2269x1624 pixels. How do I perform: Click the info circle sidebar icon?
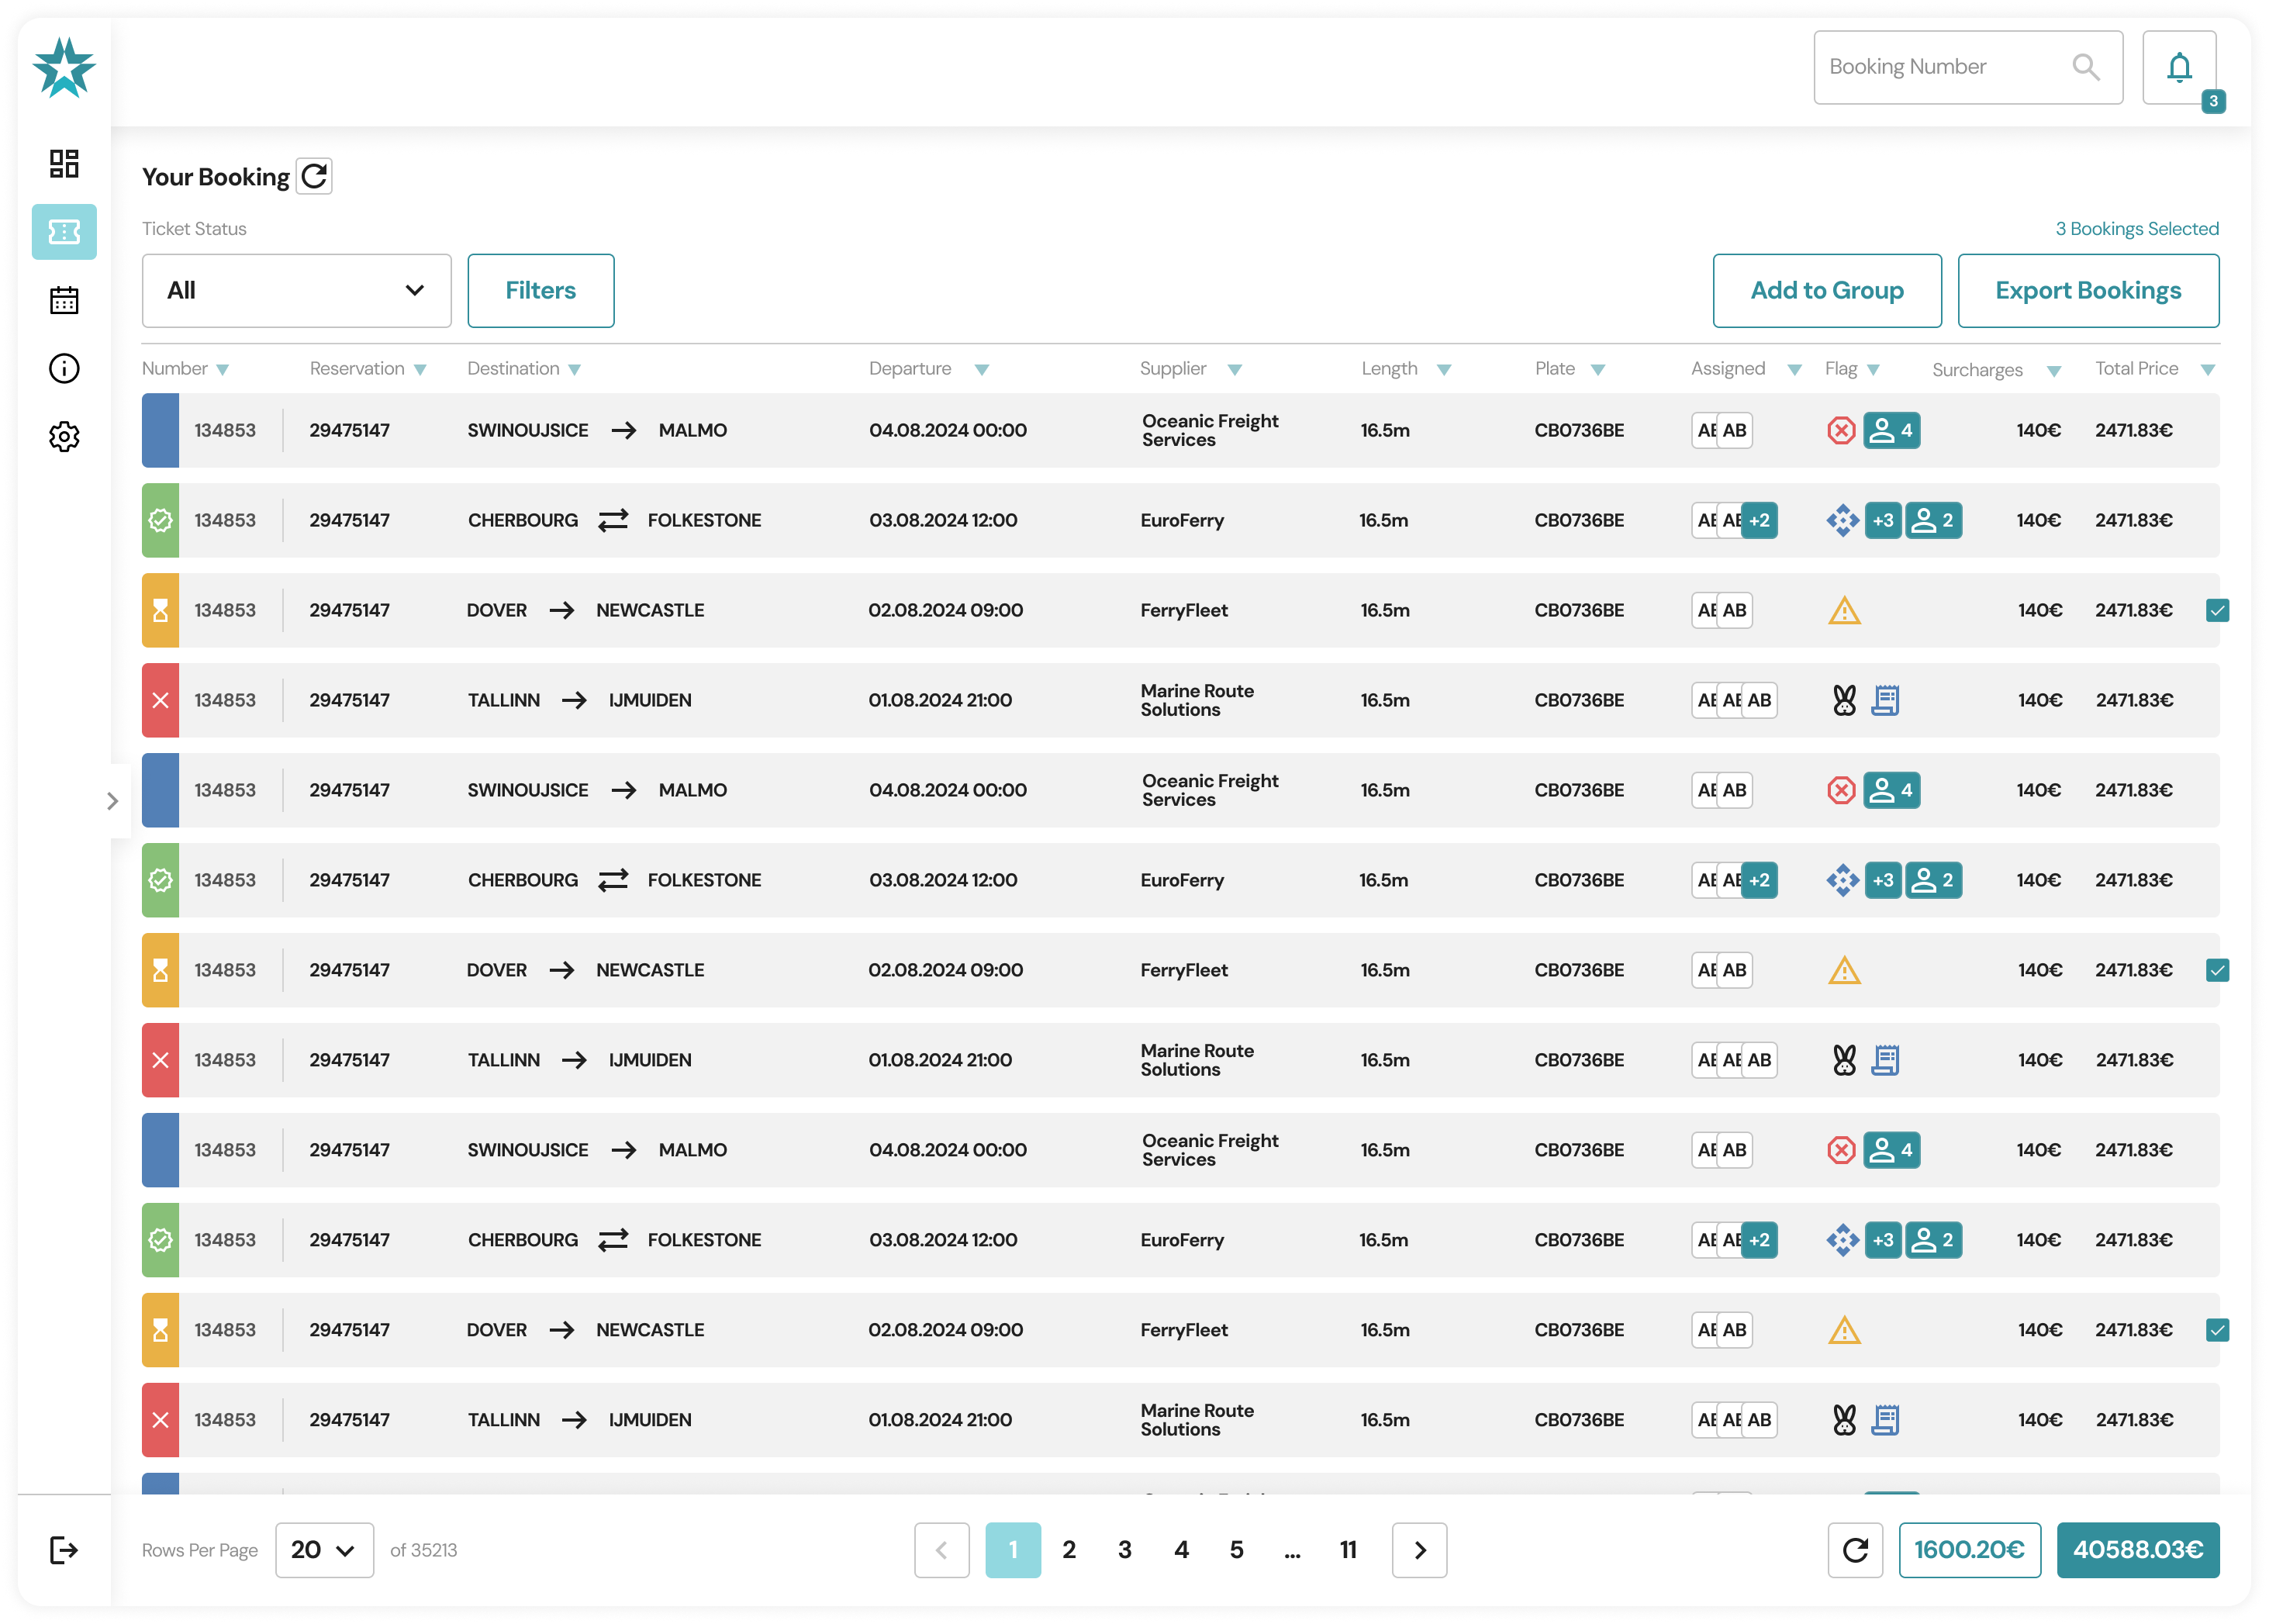click(x=64, y=368)
